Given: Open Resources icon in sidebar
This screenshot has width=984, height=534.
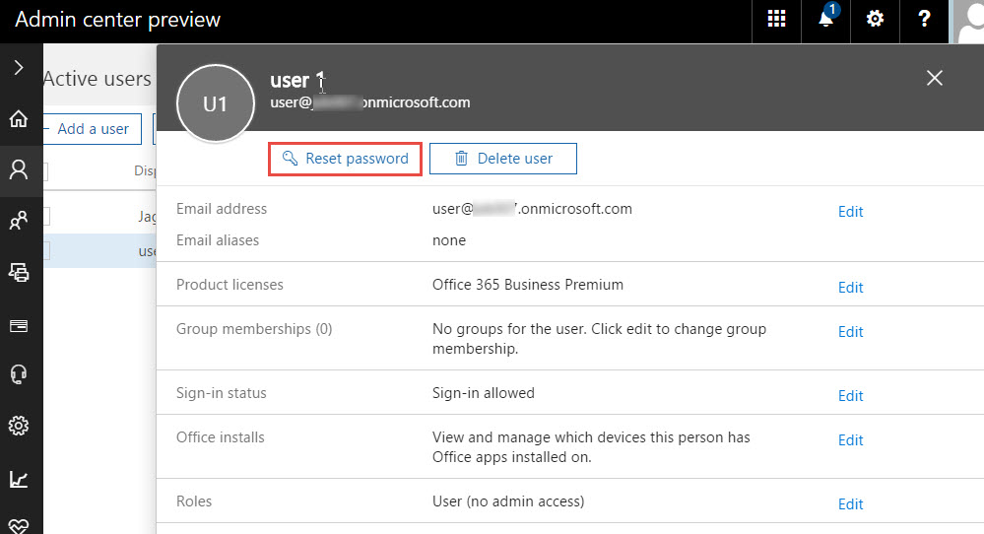Looking at the screenshot, I should (19, 272).
